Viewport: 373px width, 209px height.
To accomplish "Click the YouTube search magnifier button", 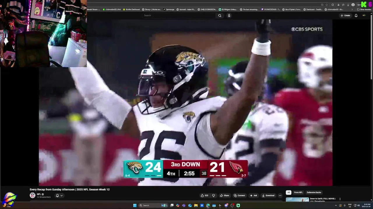I will [x=220, y=15].
